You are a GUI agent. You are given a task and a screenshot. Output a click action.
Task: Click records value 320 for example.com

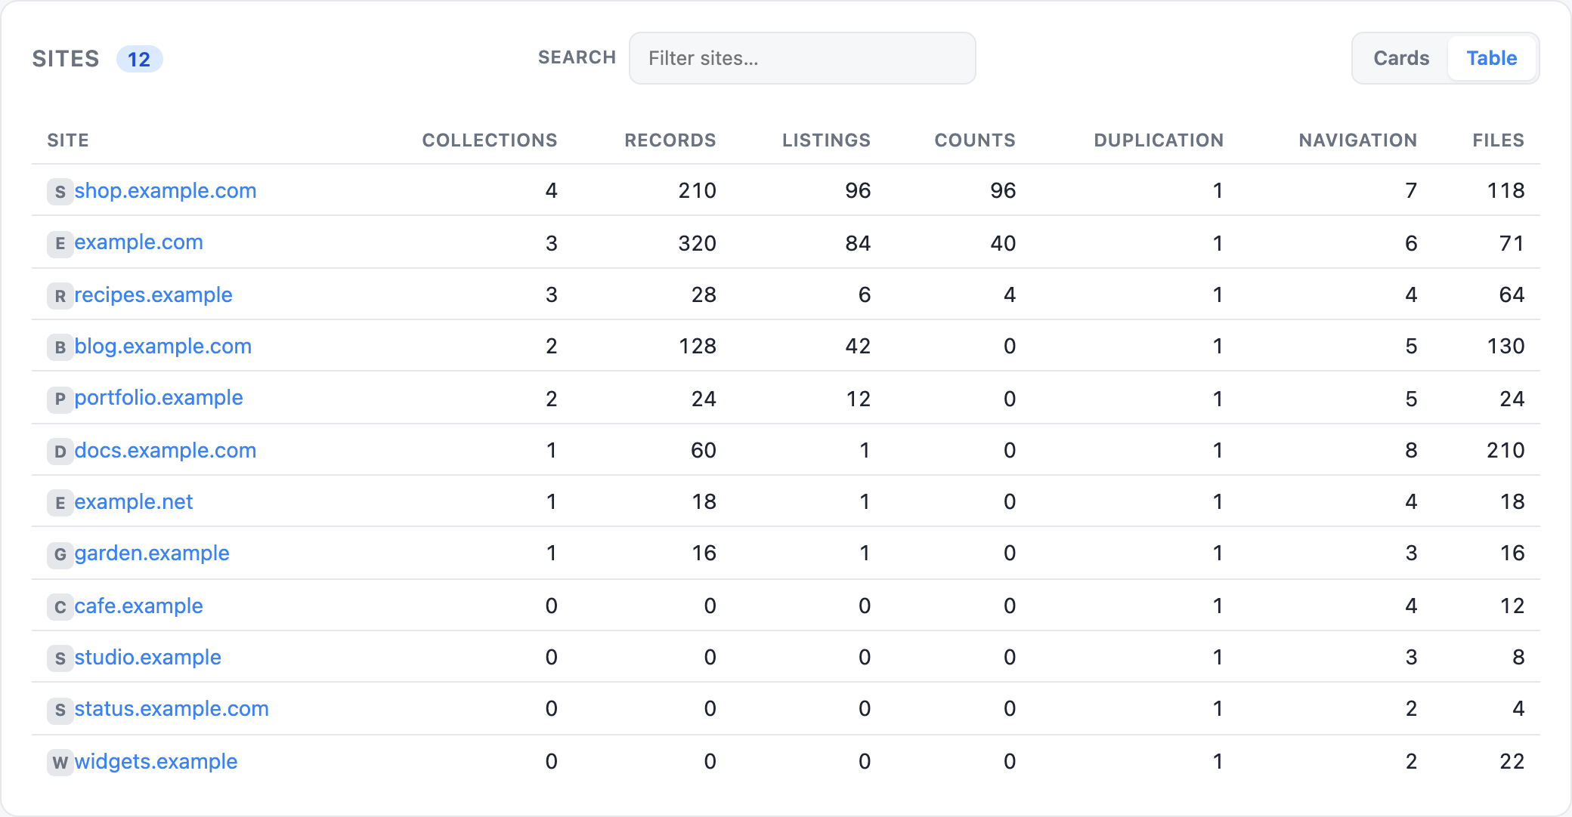697,243
